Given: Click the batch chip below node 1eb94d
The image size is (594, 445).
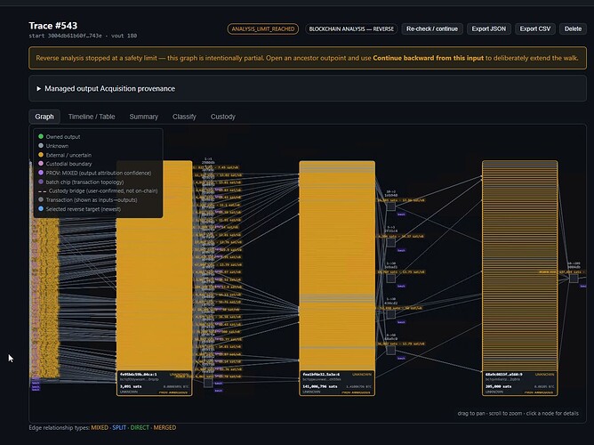Looking at the screenshot, I should 401,214.
